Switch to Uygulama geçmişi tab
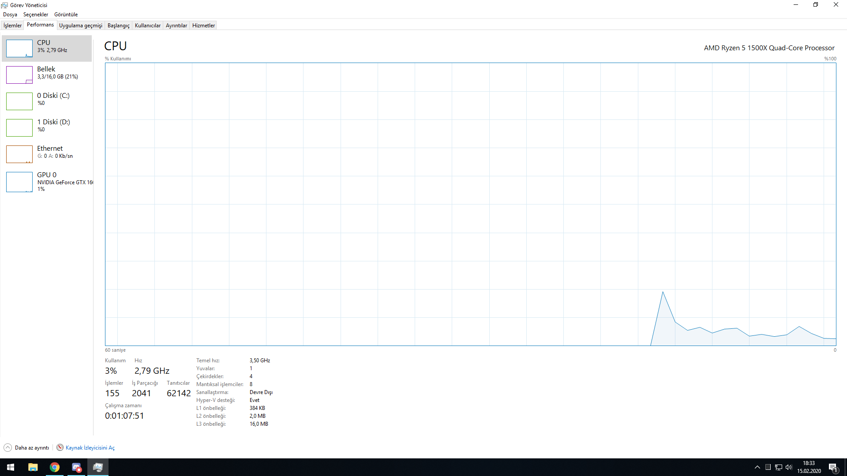Viewport: 847px width, 476px height. tap(81, 26)
